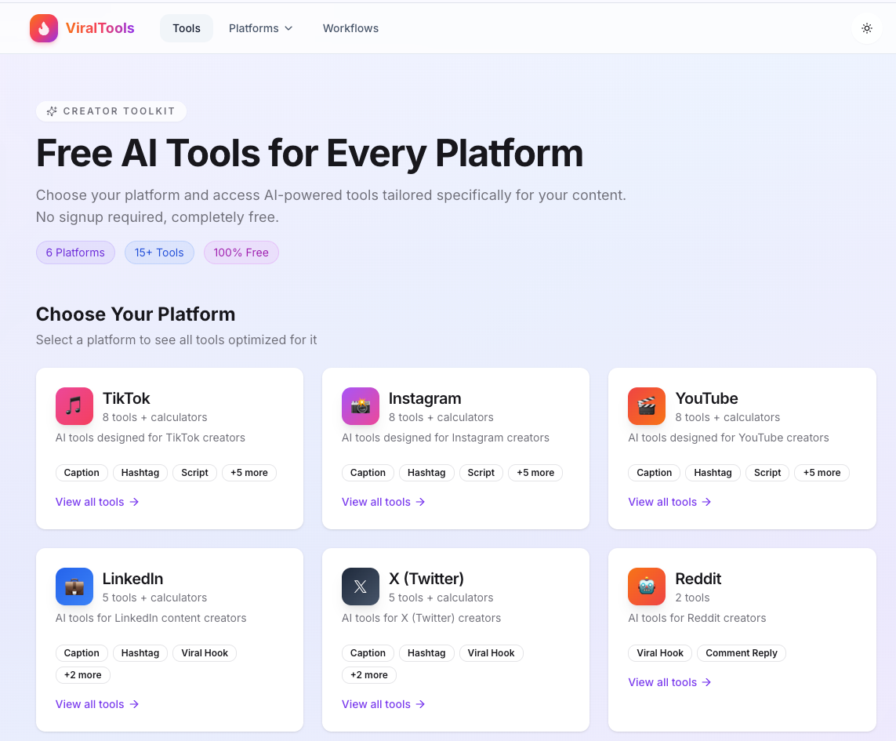Show "+2 more" tags on LinkedIn card
896x741 pixels.
tap(83, 675)
